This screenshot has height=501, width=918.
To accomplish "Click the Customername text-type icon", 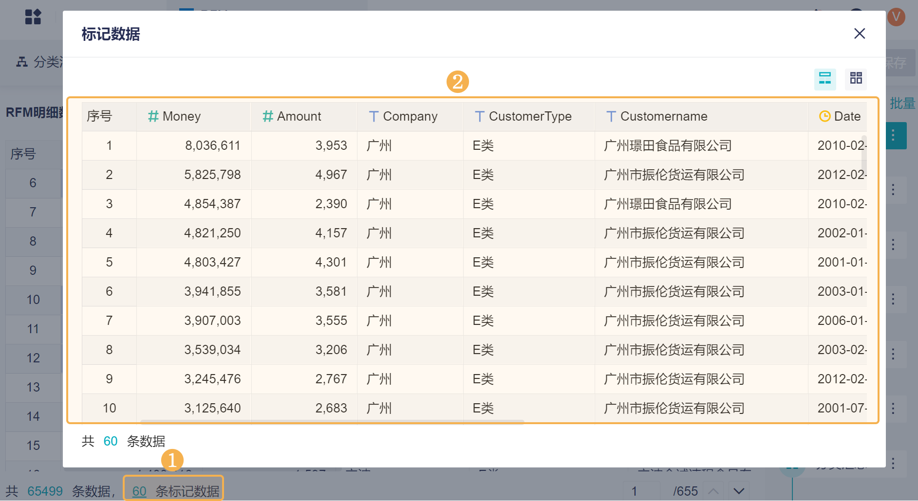I will 611,116.
